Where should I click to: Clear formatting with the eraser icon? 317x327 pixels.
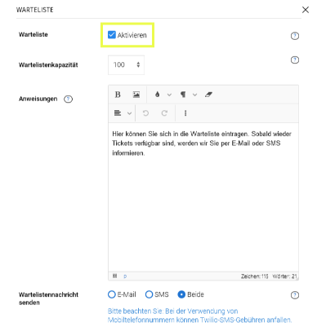pos(208,95)
